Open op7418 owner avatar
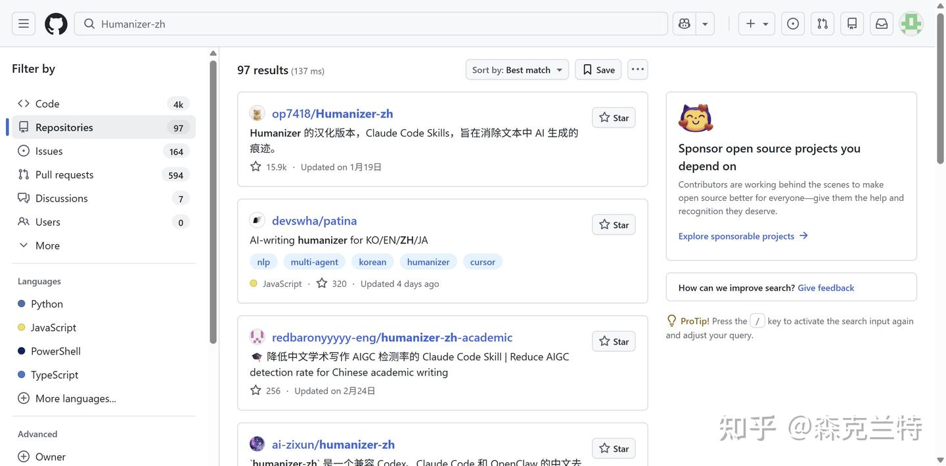Viewport: 946px width, 466px height. [x=257, y=114]
